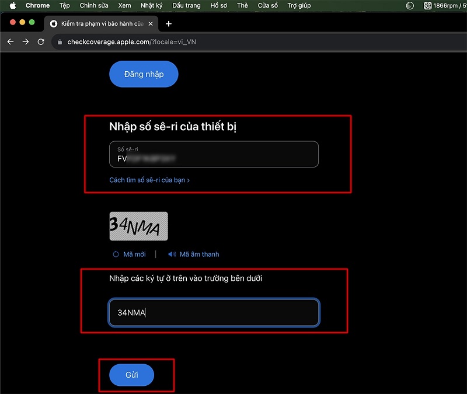Click the refresh icon beside Mã mới
This screenshot has height=394, width=467.
click(x=116, y=254)
